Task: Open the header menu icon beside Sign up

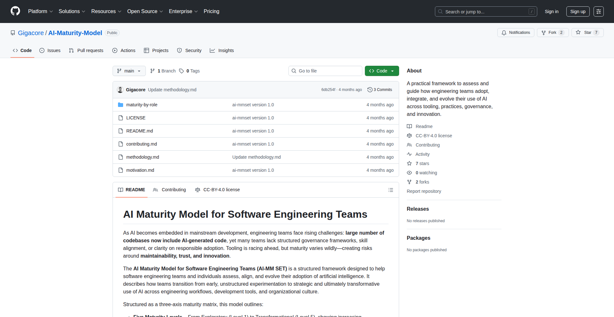Action: pos(598,11)
